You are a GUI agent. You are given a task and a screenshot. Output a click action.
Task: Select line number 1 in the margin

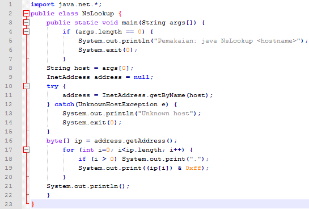coord(10,5)
